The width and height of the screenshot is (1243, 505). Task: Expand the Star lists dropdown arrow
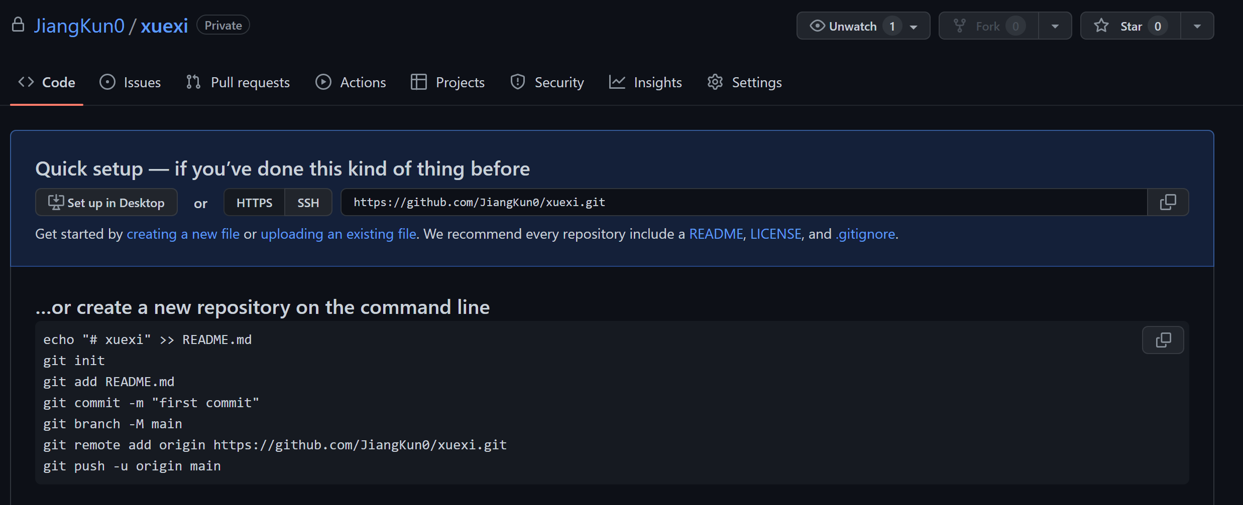[x=1197, y=26]
